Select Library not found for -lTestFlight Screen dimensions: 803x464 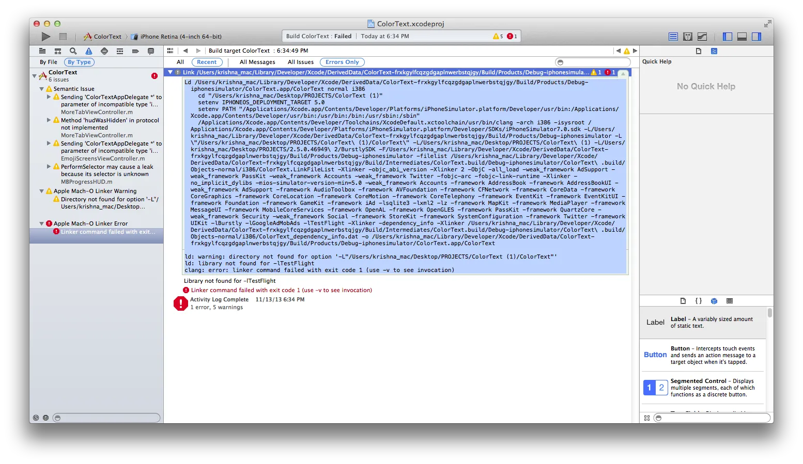pos(230,281)
